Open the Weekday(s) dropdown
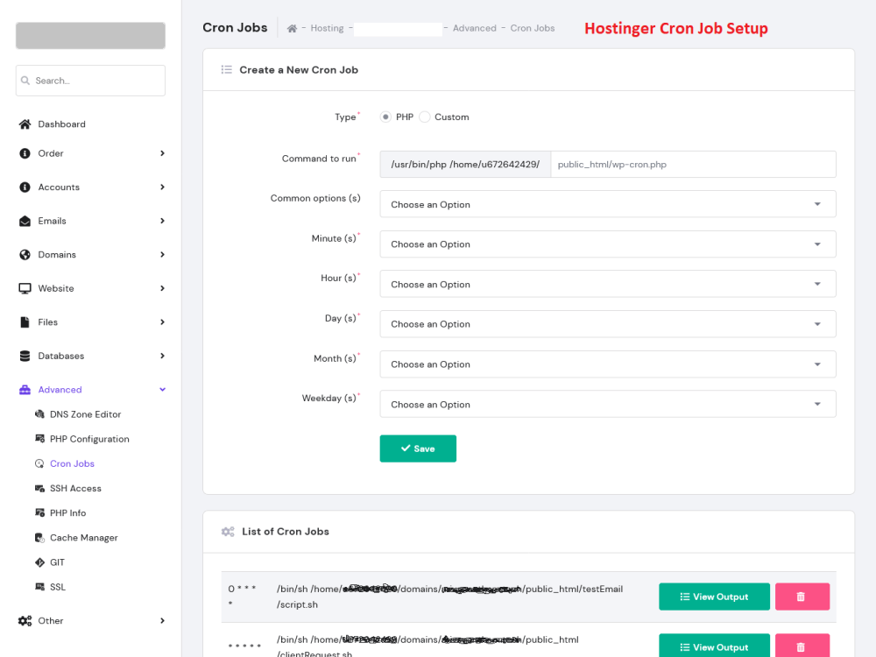 608,404
